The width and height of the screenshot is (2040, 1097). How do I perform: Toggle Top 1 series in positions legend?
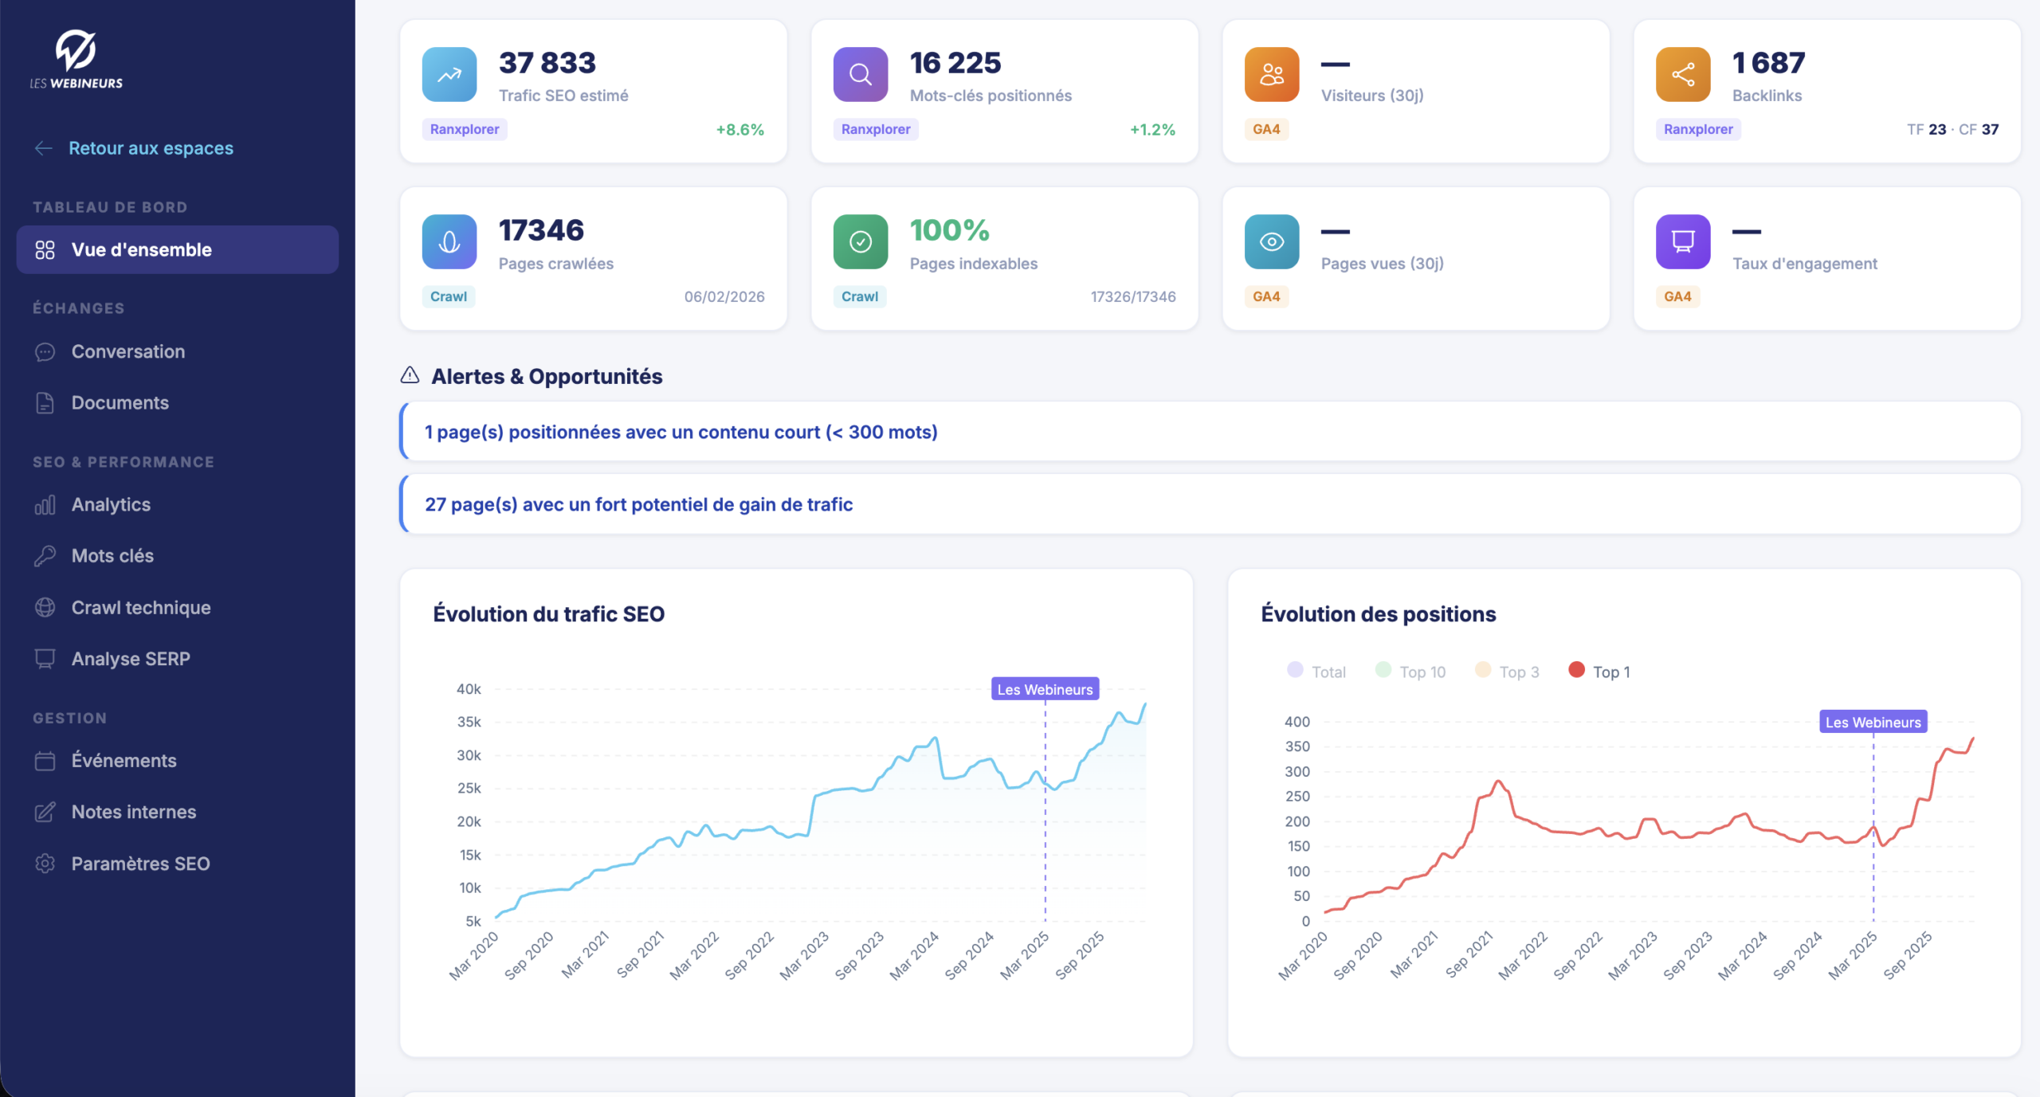pyautogui.click(x=1599, y=671)
